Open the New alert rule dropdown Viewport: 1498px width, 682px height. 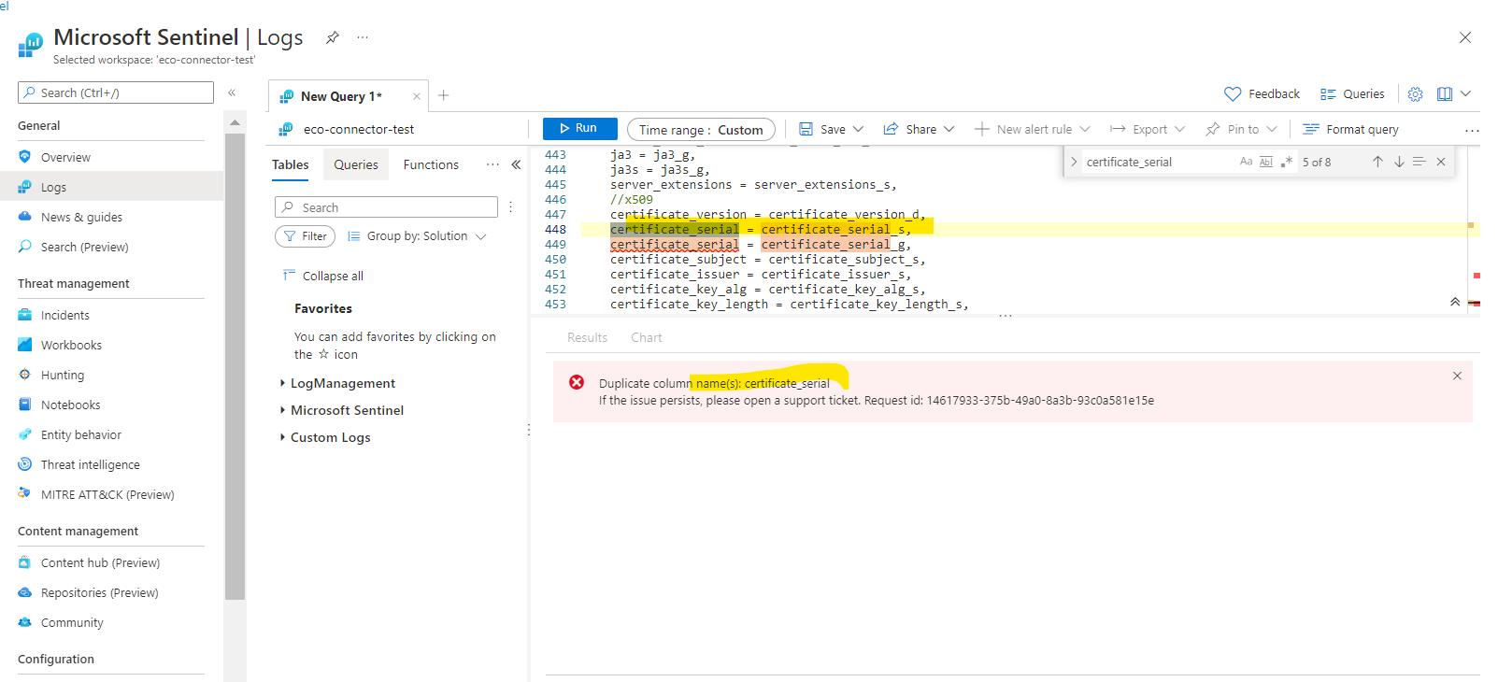[1033, 129]
